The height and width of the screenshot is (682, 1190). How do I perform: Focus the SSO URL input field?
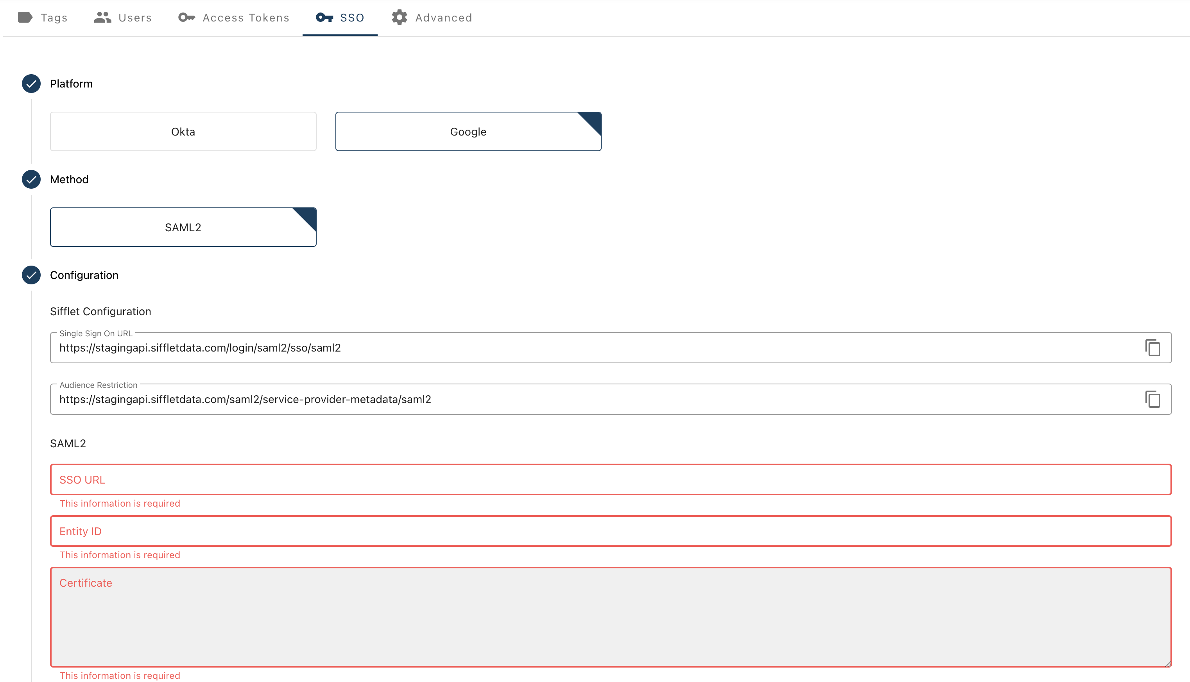pyautogui.click(x=610, y=480)
